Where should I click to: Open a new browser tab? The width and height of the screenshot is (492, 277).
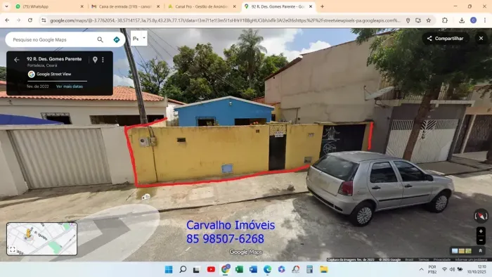tap(322, 6)
